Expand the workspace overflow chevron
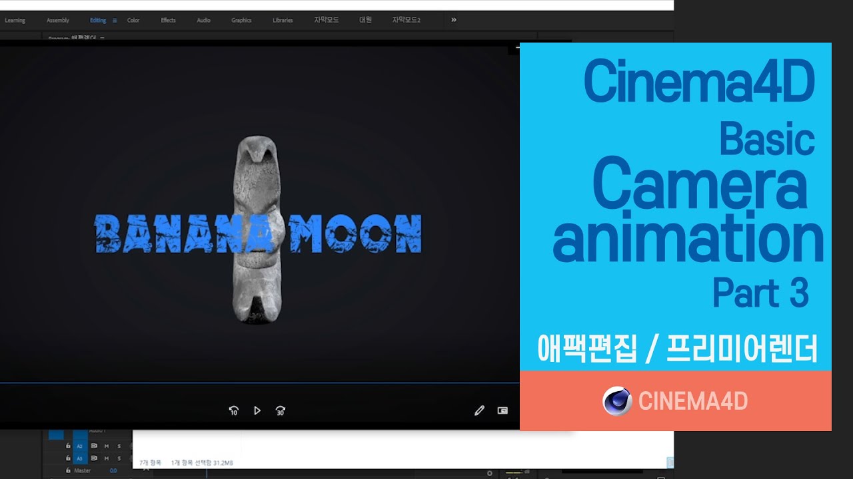The image size is (853, 479). pos(454,20)
